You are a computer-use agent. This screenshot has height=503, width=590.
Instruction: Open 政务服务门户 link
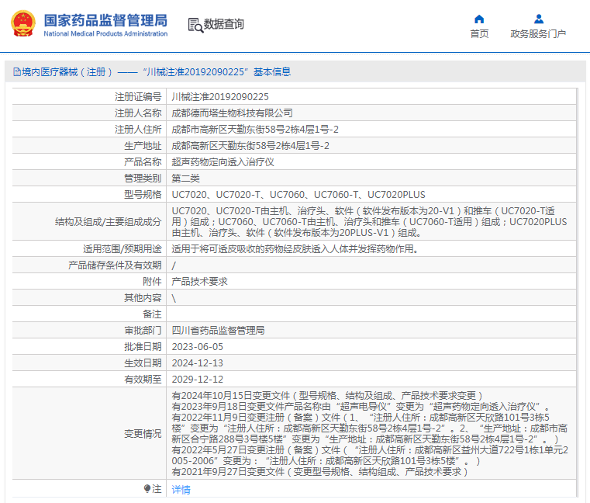point(538,34)
